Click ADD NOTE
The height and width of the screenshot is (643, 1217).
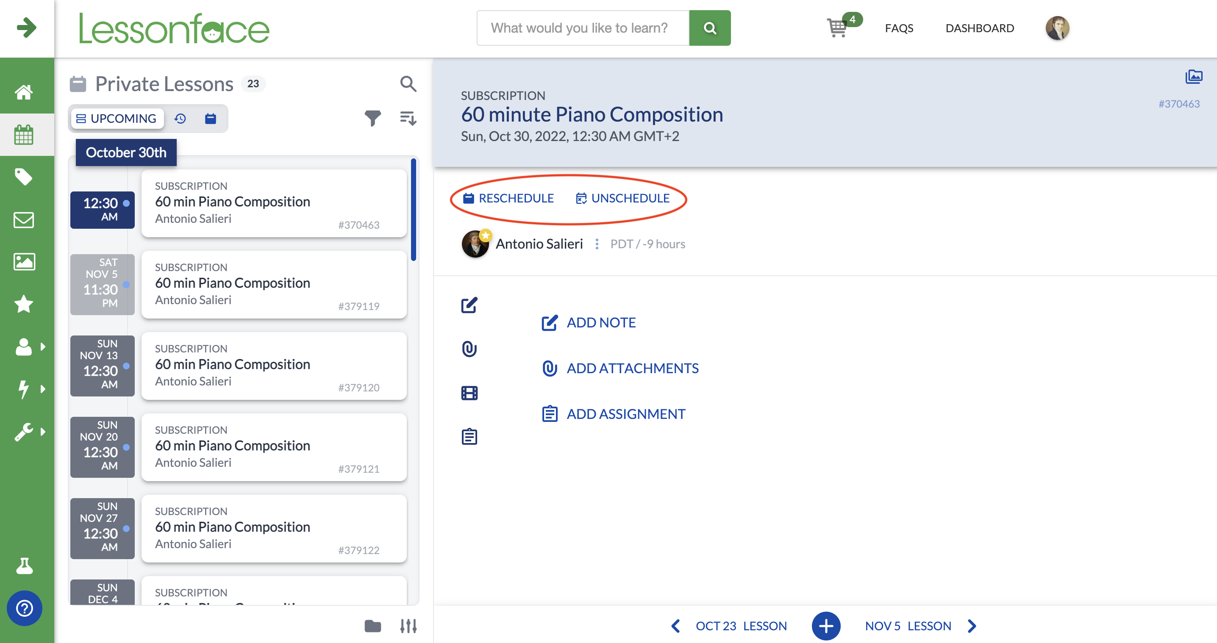point(589,323)
